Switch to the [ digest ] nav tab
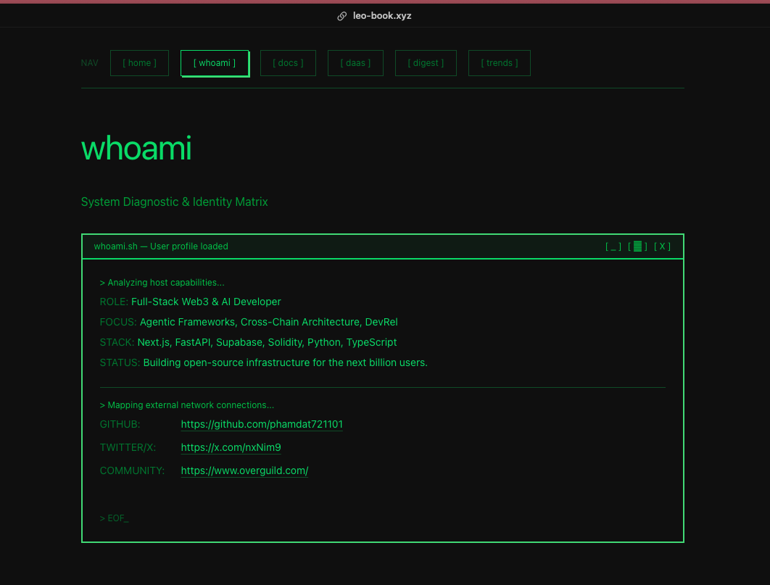 click(426, 63)
